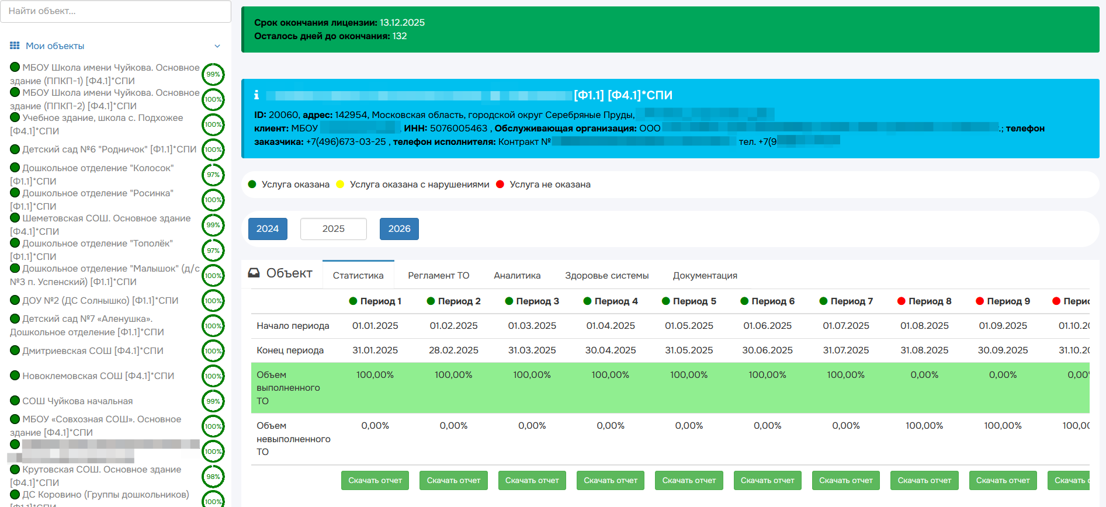
Task: Select Дмитриевская СОШ object
Action: [x=87, y=350]
